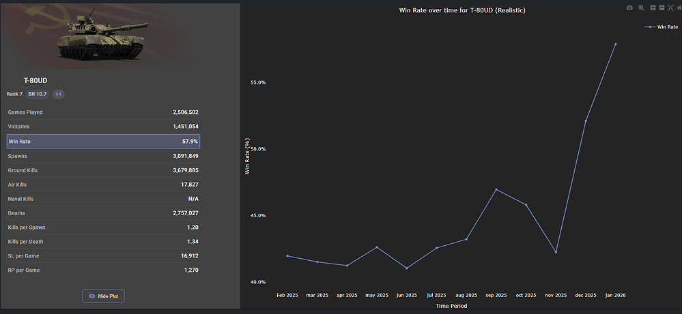Click the nov 2025 data point
The width and height of the screenshot is (682, 314).
[x=556, y=252]
